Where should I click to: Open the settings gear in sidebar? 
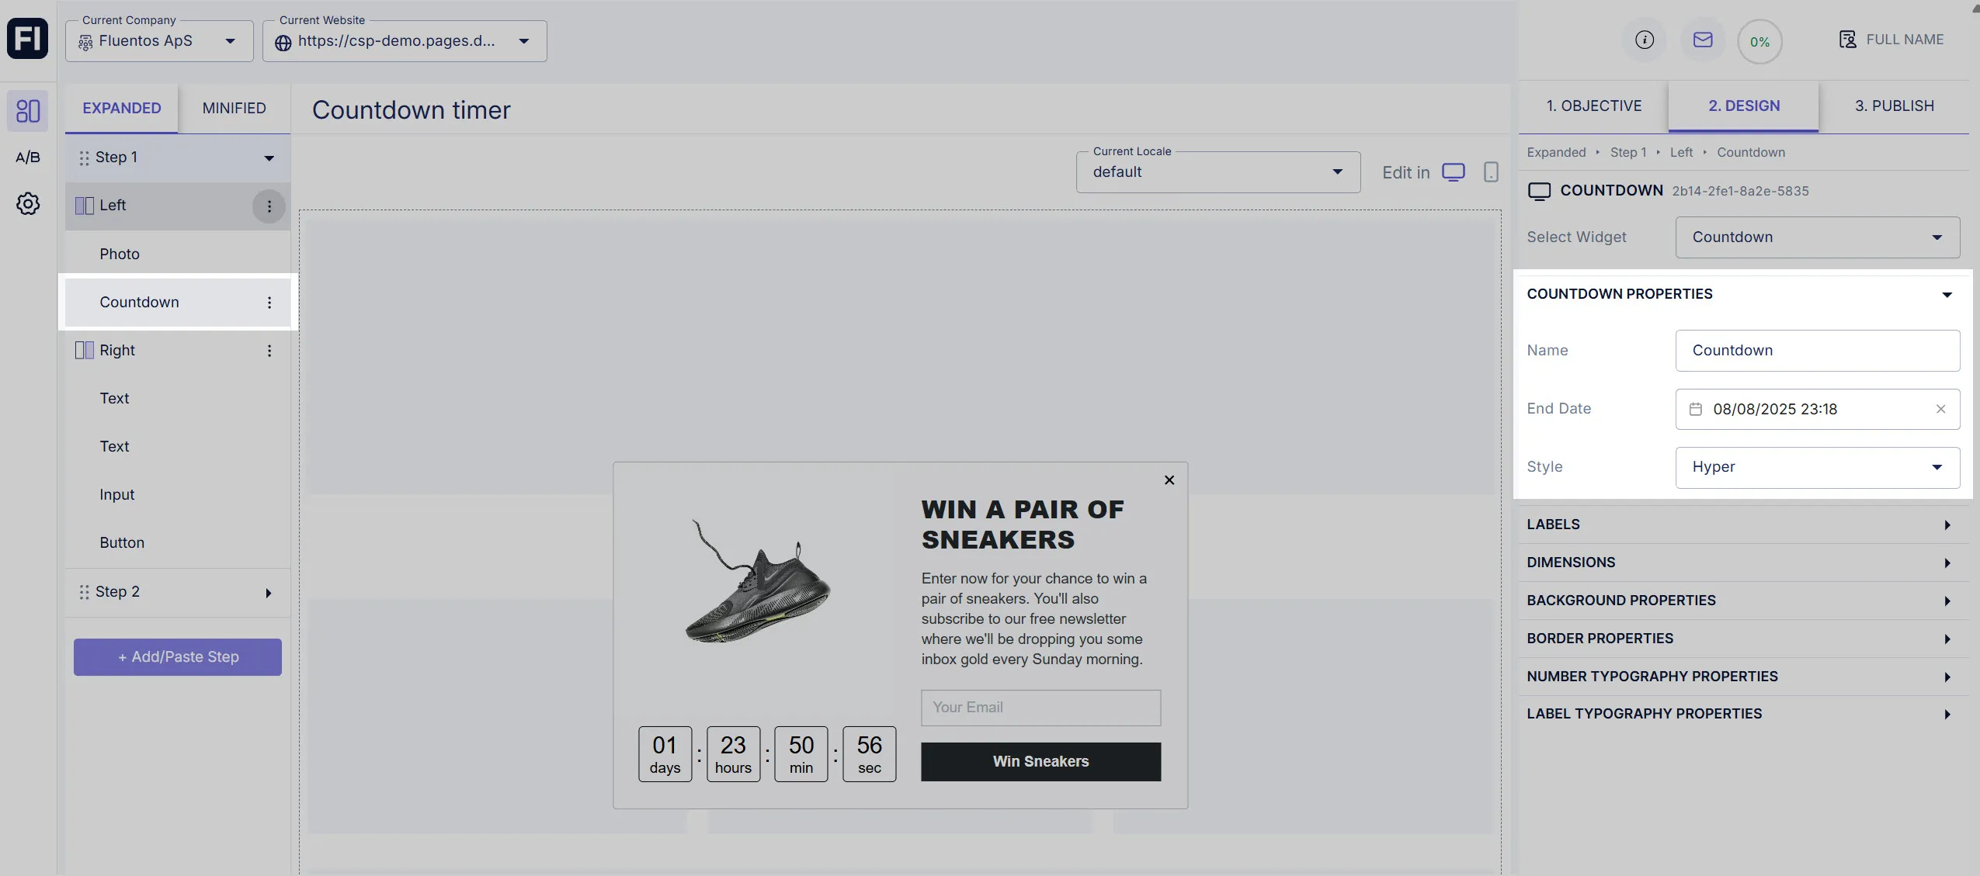(28, 204)
